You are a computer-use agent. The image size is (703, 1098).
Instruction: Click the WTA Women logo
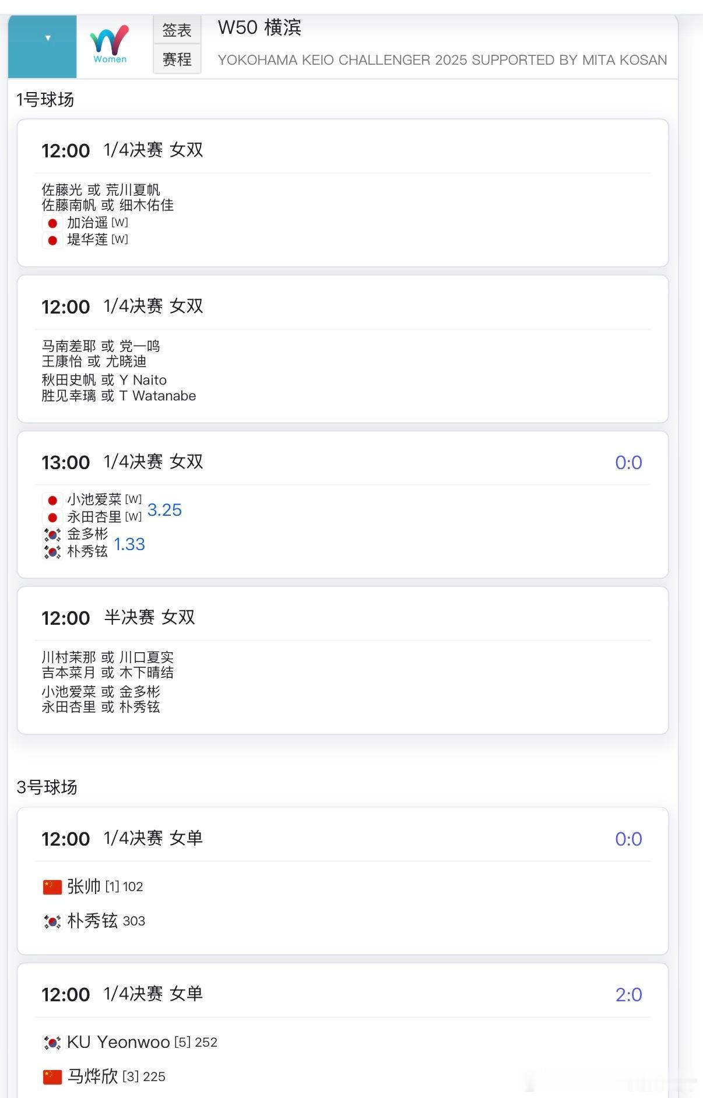110,44
